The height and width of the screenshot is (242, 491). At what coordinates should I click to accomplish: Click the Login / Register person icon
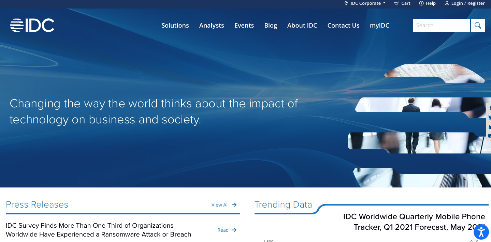[447, 3]
